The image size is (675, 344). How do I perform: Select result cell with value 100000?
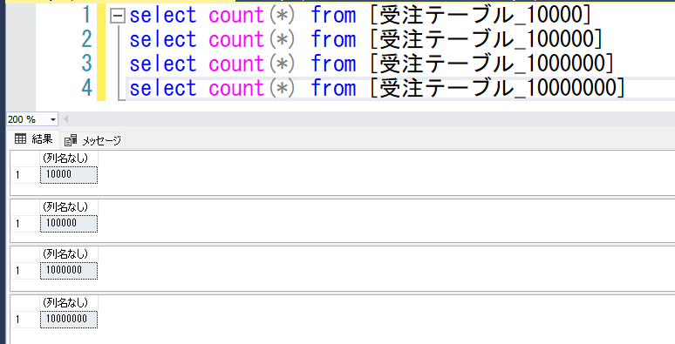point(69,223)
